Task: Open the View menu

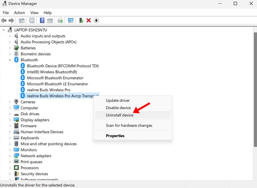Action: click(34, 13)
